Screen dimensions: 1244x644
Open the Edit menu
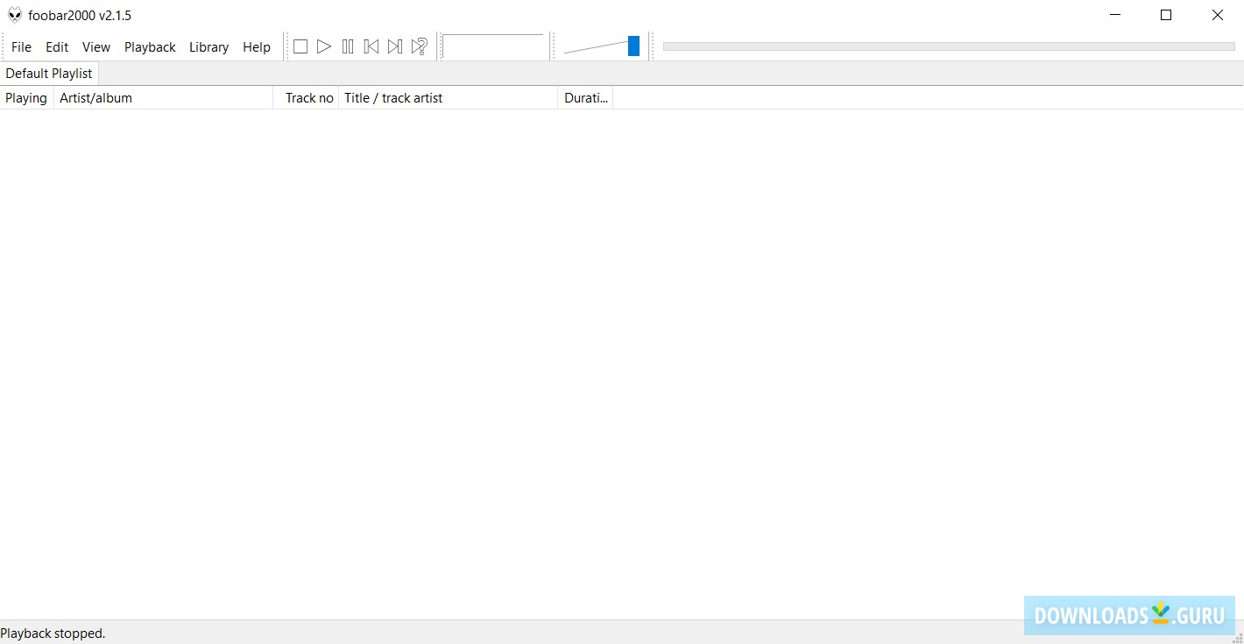coord(57,46)
